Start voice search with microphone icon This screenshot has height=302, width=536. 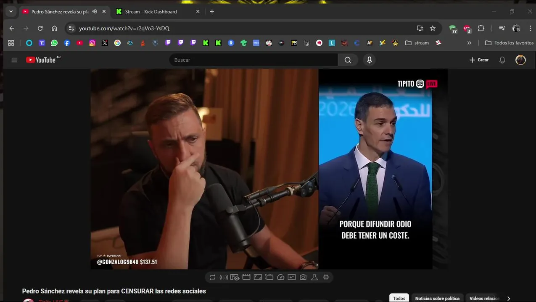(x=369, y=60)
